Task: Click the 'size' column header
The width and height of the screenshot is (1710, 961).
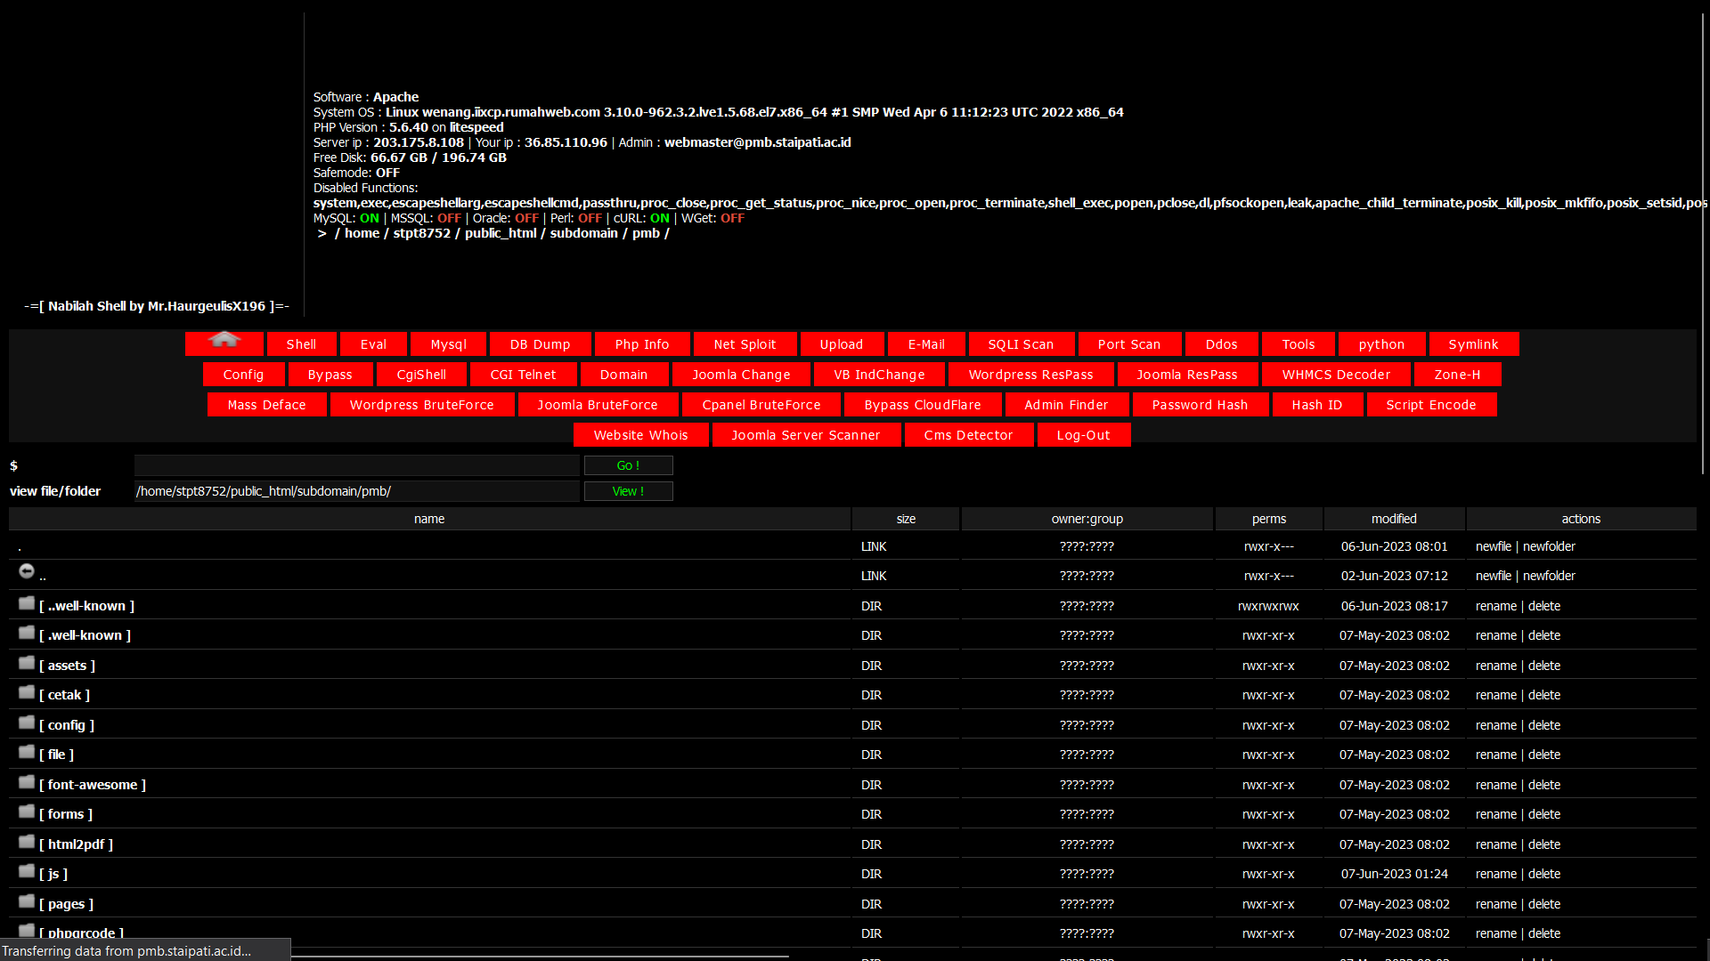Action: pyautogui.click(x=906, y=519)
